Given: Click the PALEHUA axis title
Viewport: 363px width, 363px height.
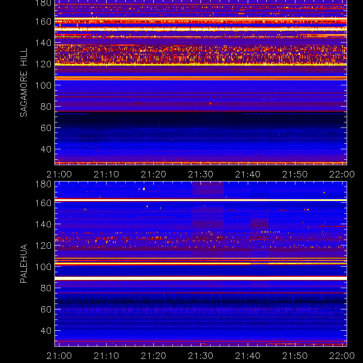Looking at the screenshot, I should tap(24, 264).
